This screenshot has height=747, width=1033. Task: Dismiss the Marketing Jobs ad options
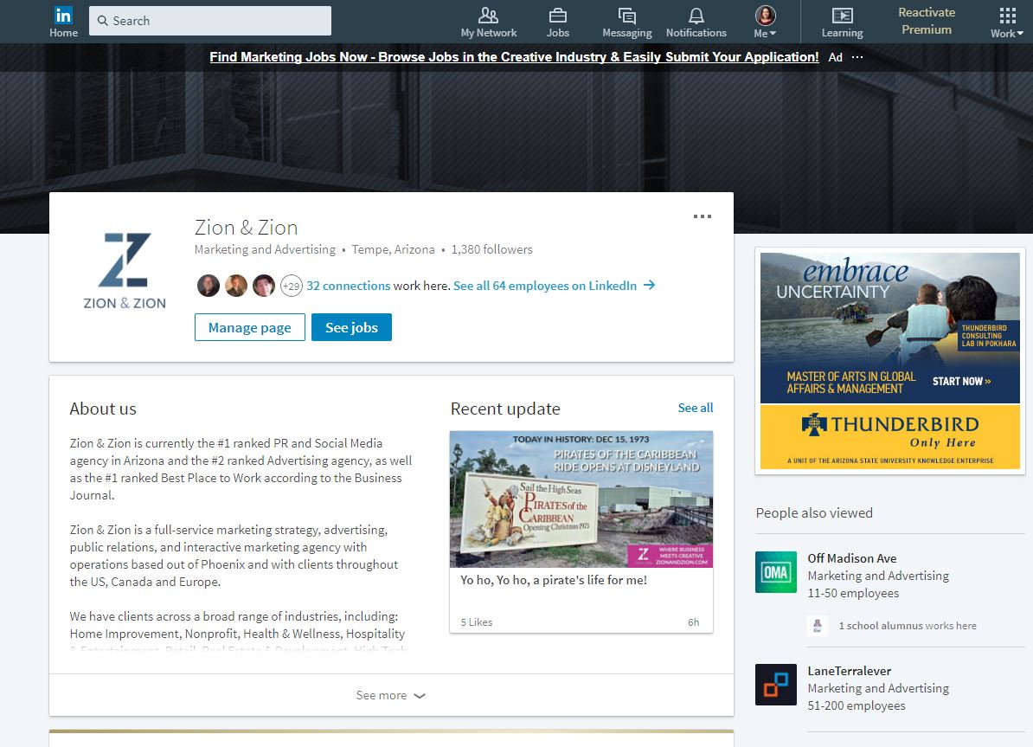point(857,57)
